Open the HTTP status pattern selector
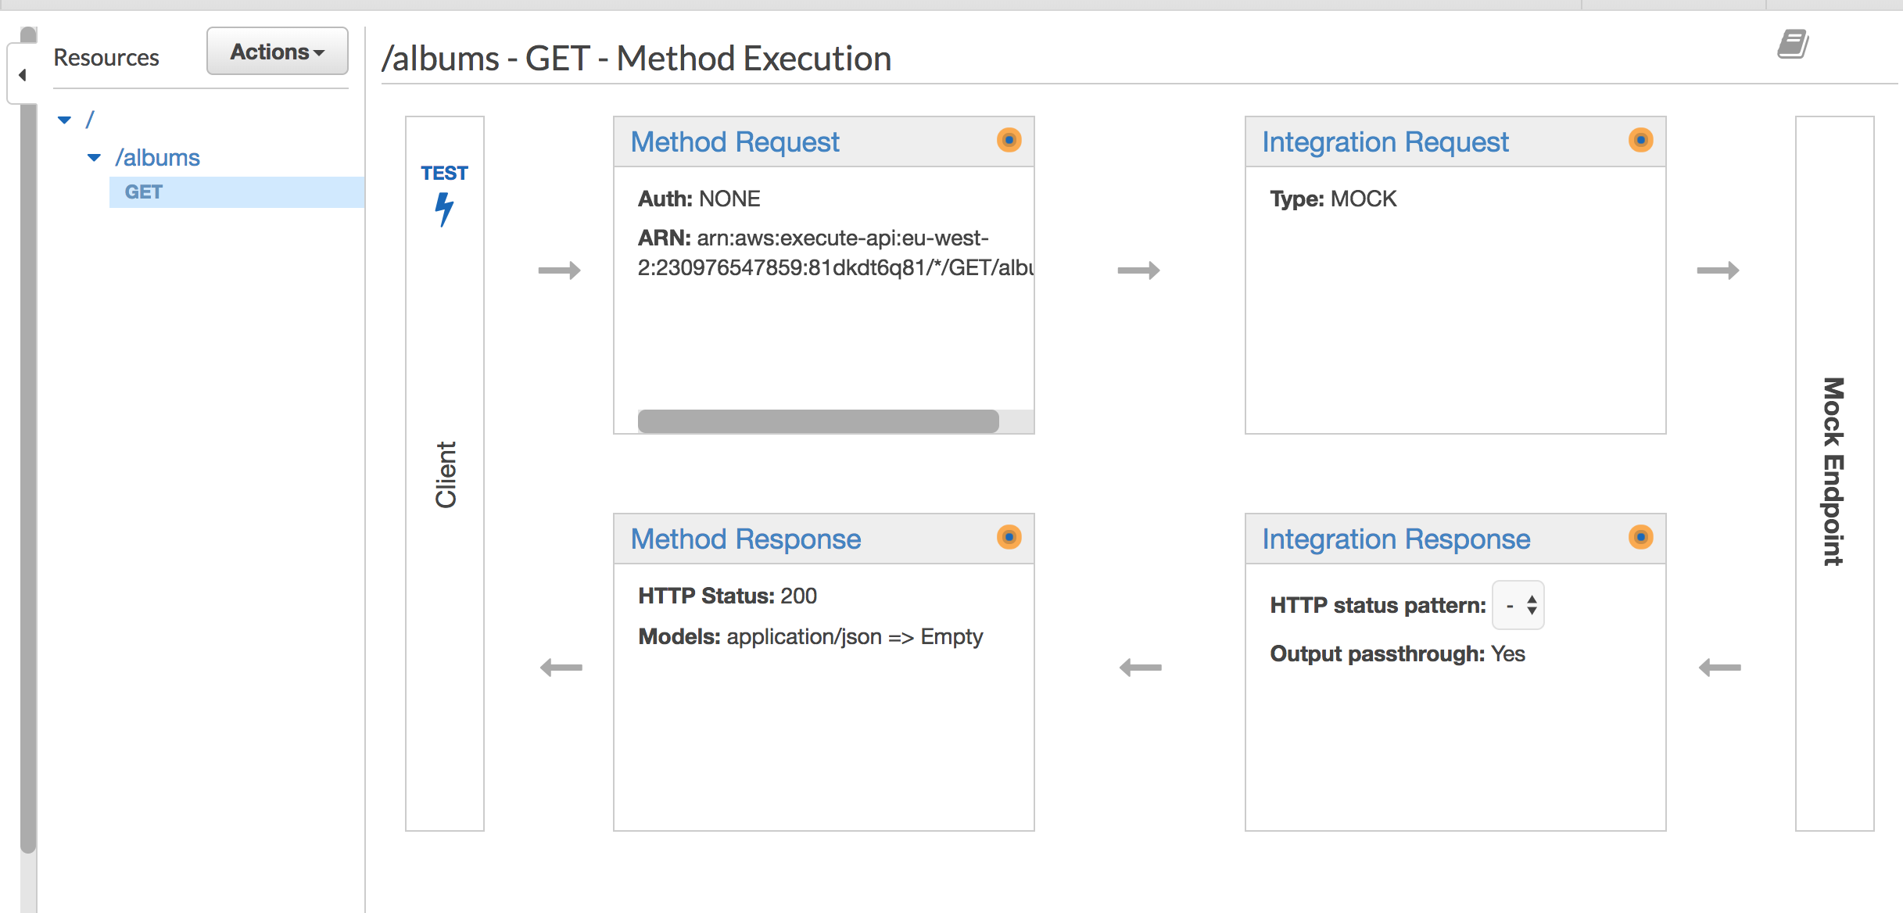Image resolution: width=1903 pixels, height=913 pixels. click(x=1518, y=605)
